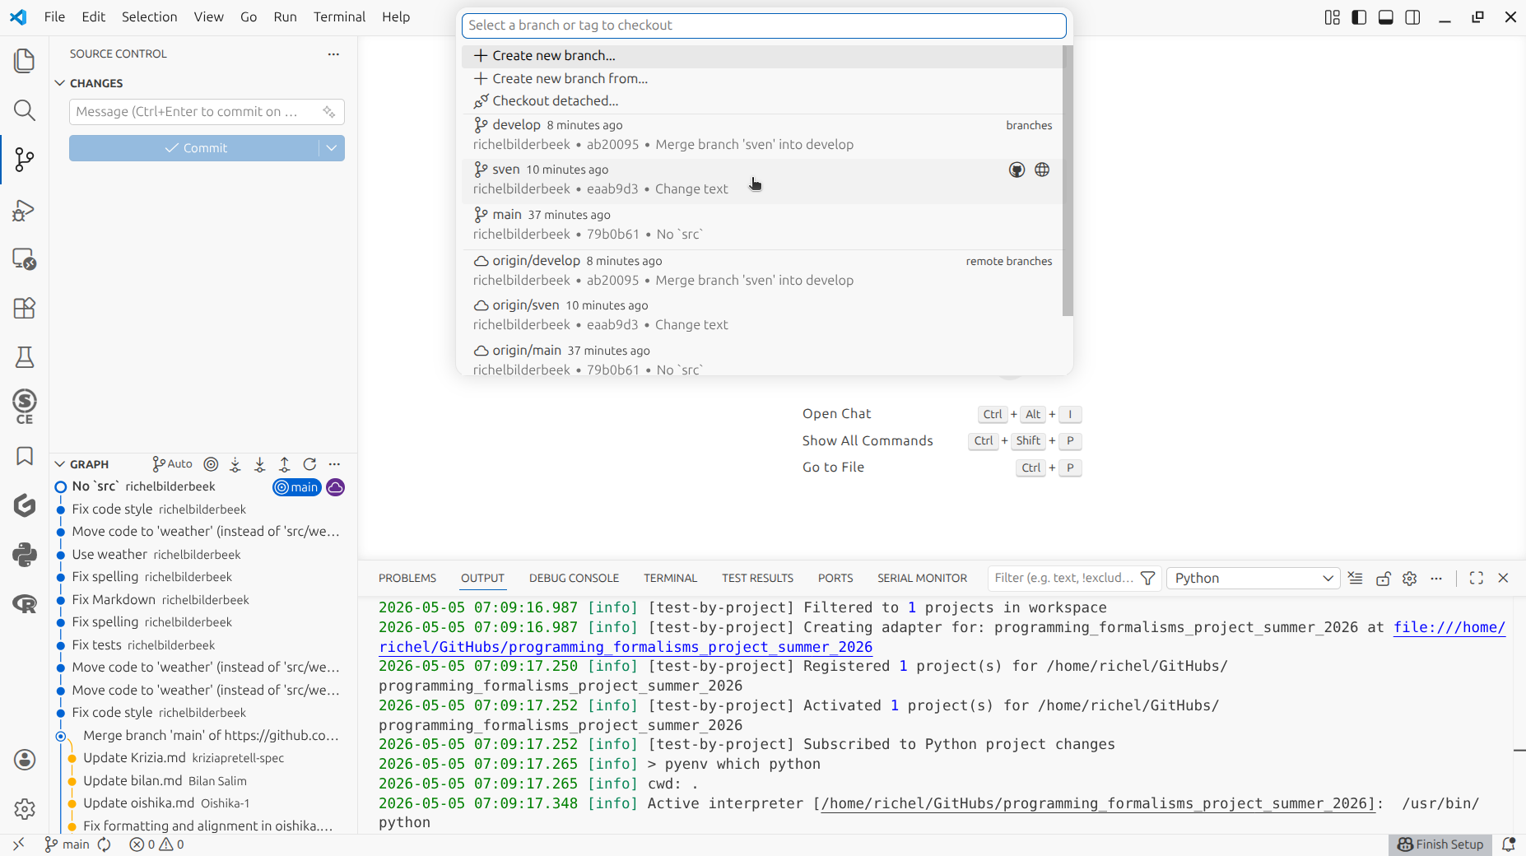
Task: Open notifications bell in status bar
Action: coord(1509,844)
